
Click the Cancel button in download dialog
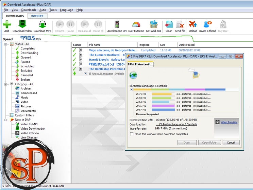click(x=231, y=143)
